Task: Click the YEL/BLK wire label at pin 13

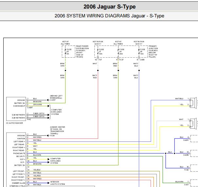Action: 37,170
